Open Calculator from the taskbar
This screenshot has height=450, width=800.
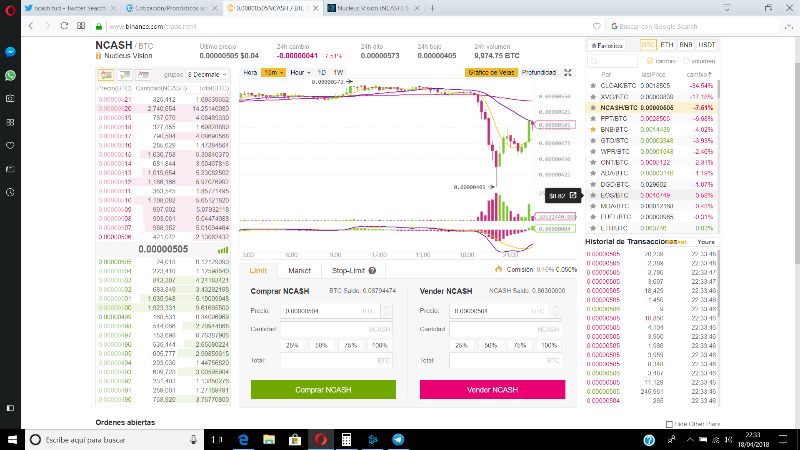pyautogui.click(x=346, y=440)
